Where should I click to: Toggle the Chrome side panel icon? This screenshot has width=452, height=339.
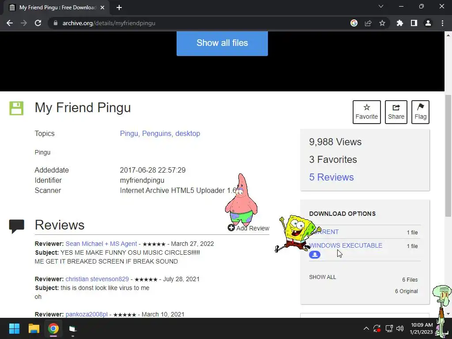pos(414,23)
